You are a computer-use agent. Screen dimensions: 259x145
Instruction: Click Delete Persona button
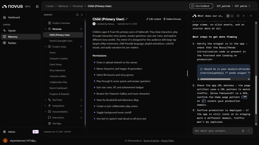click(172, 19)
